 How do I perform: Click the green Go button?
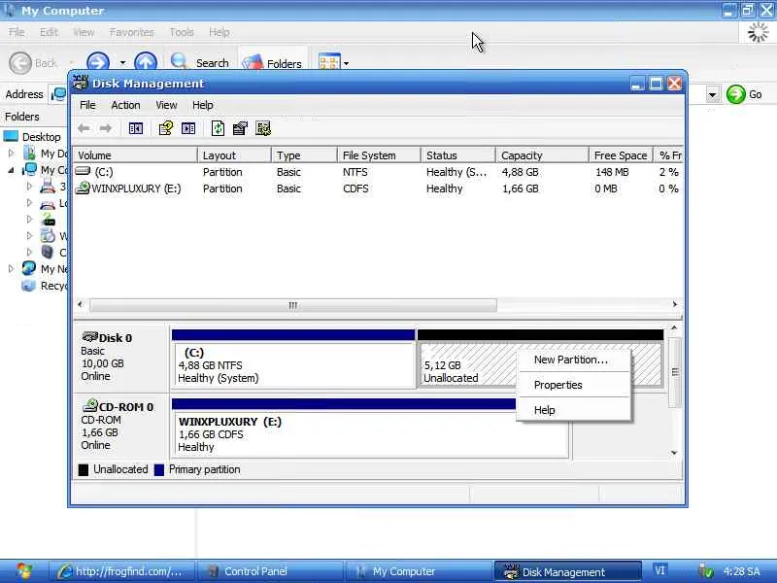744,94
